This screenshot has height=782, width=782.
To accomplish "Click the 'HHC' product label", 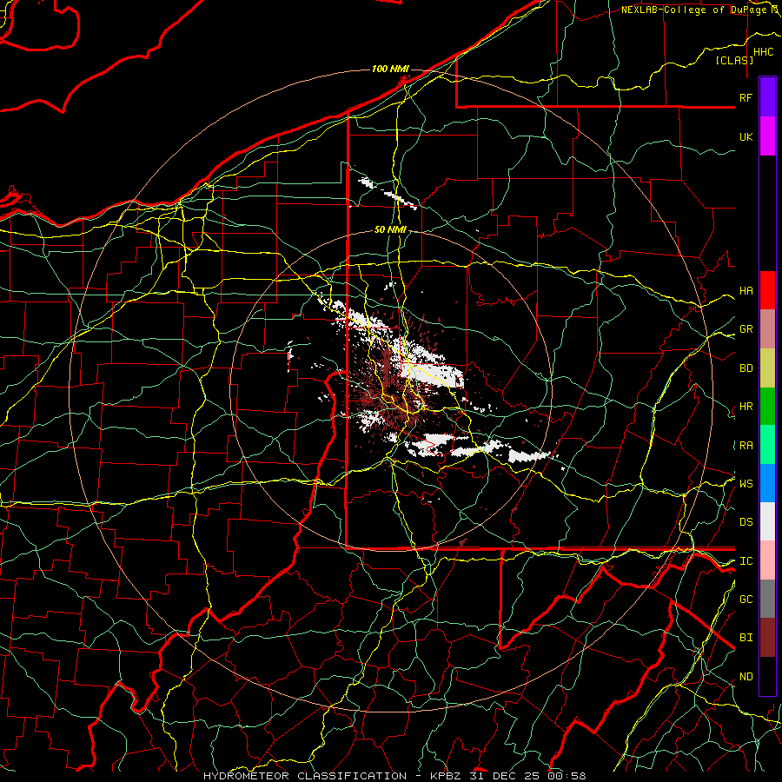I will point(763,52).
